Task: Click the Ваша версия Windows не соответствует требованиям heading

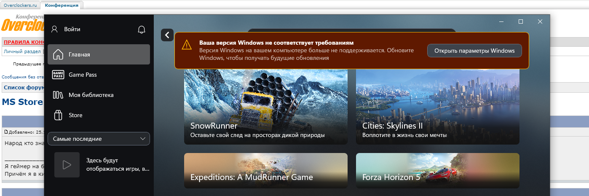Action: tap(276, 43)
